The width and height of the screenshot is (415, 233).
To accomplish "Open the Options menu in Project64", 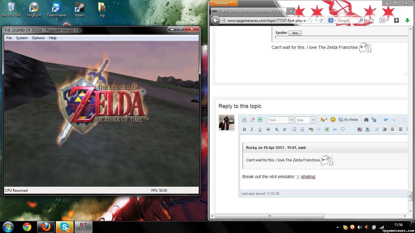I will (x=38, y=38).
